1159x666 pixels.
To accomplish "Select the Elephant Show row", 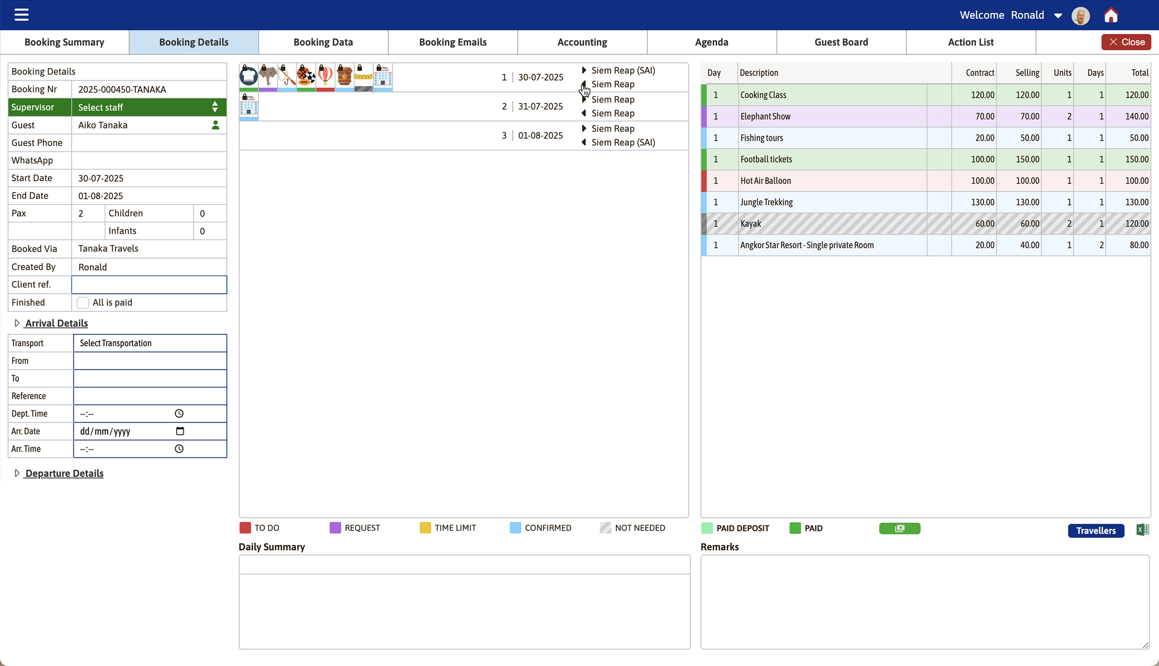I will coord(926,116).
